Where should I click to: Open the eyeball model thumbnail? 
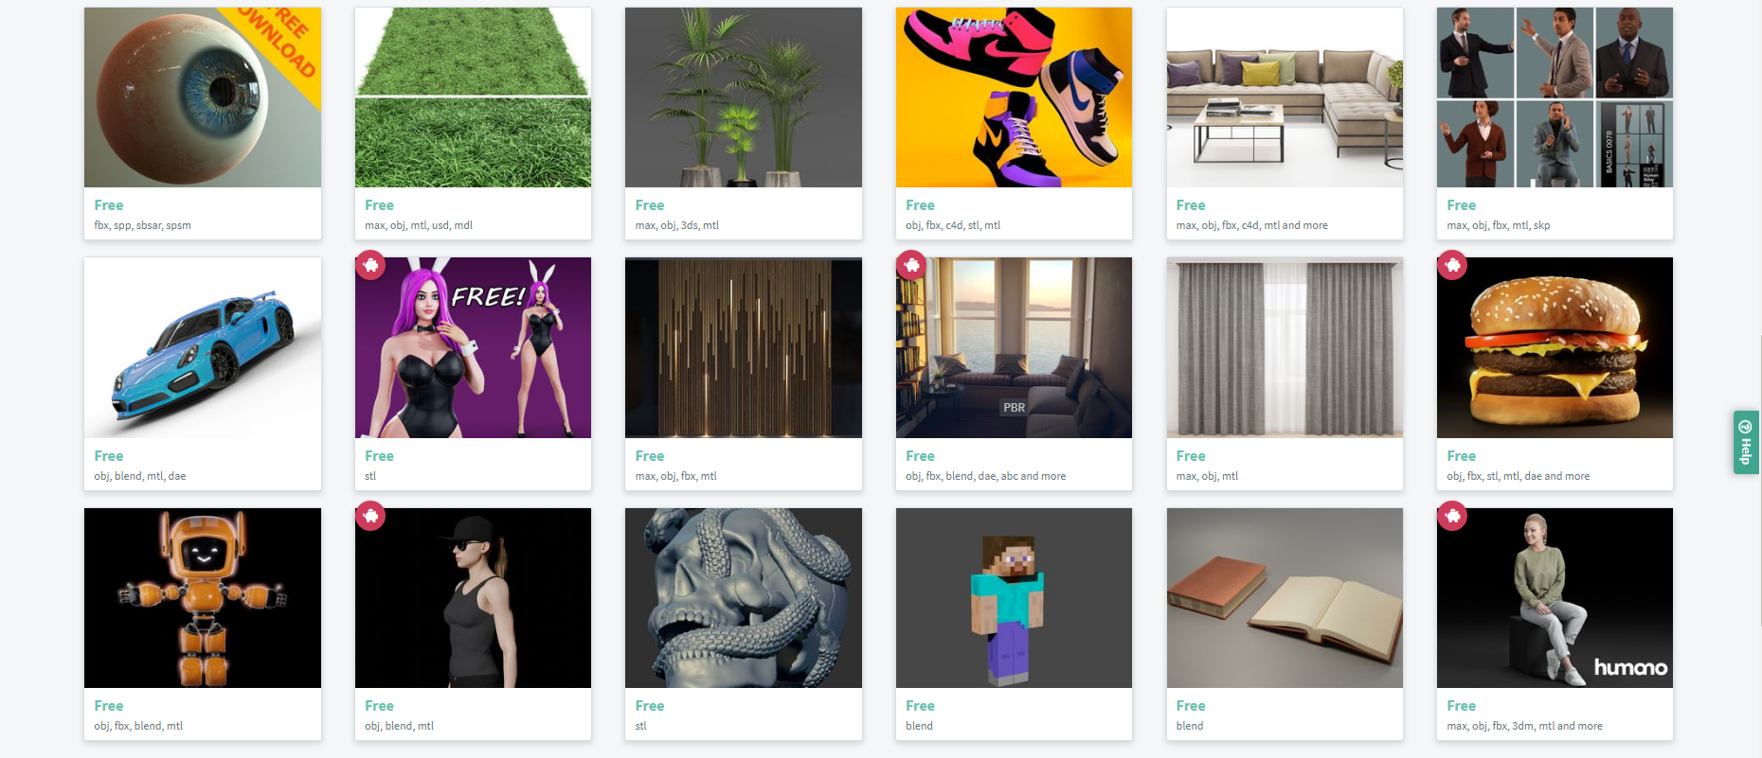coord(203,97)
